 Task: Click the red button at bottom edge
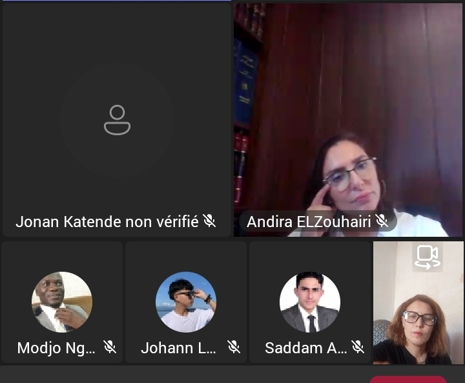pos(408,379)
